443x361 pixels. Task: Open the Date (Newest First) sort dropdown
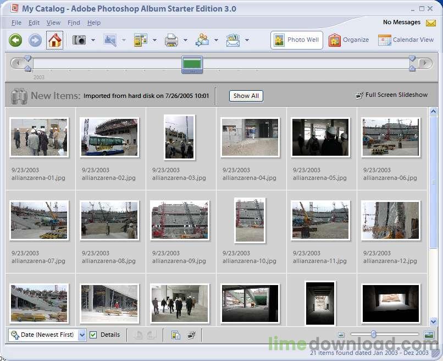point(82,335)
